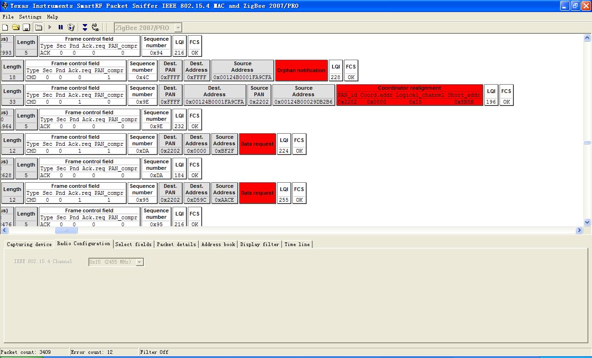Click the down arrow of the vertical scrollbar

click(x=587, y=222)
